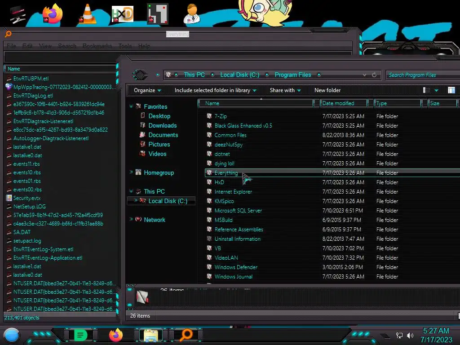Open view options dropdown arrow
The width and height of the screenshot is (460, 345).
[436, 90]
